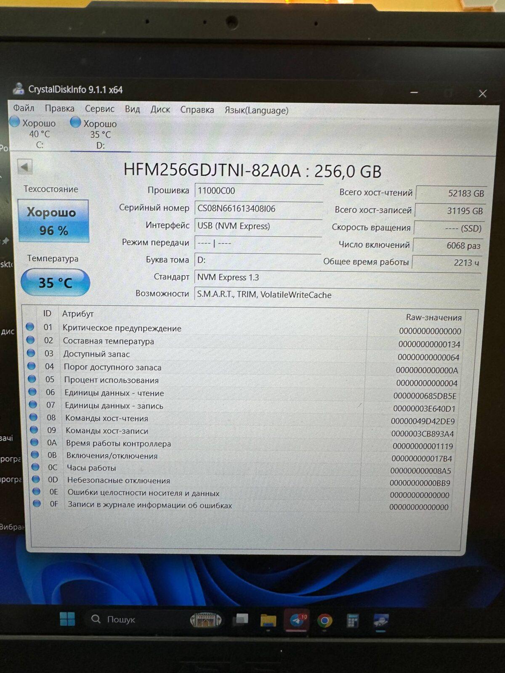This screenshot has width=505, height=673.
Task: Select row 0A Время работы контроллера
Action: coord(244,444)
